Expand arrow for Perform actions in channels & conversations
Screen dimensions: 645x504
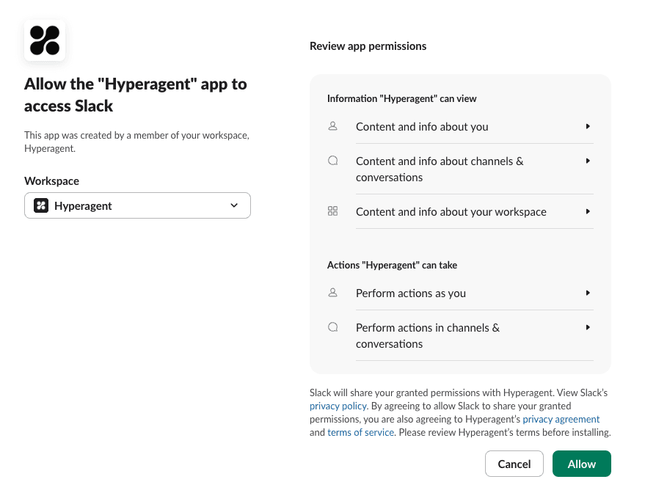click(588, 327)
